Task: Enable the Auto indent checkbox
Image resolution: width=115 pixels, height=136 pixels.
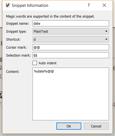Action: click(x=35, y=63)
